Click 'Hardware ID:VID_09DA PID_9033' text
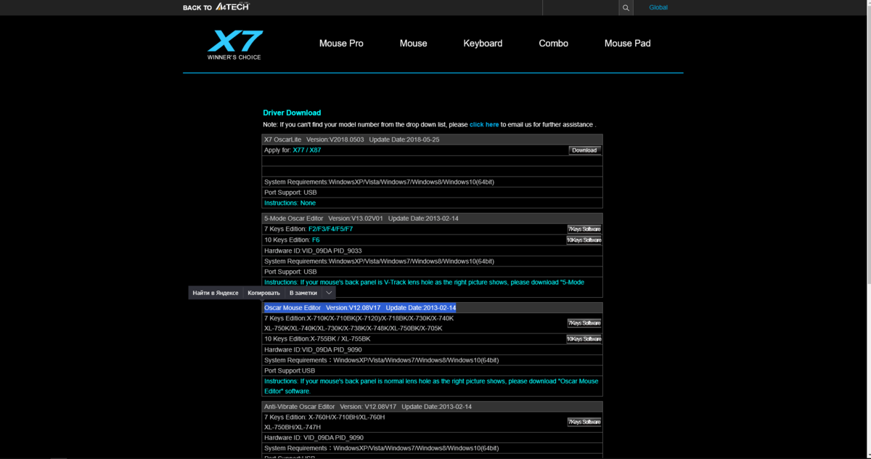Image resolution: width=871 pixels, height=459 pixels. (313, 251)
